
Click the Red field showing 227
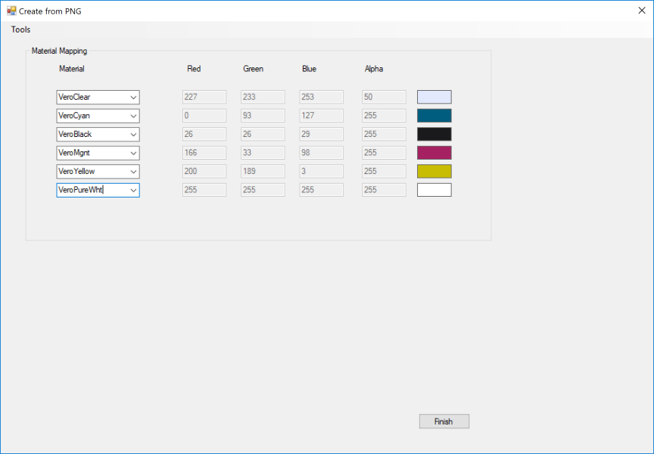pyautogui.click(x=204, y=97)
